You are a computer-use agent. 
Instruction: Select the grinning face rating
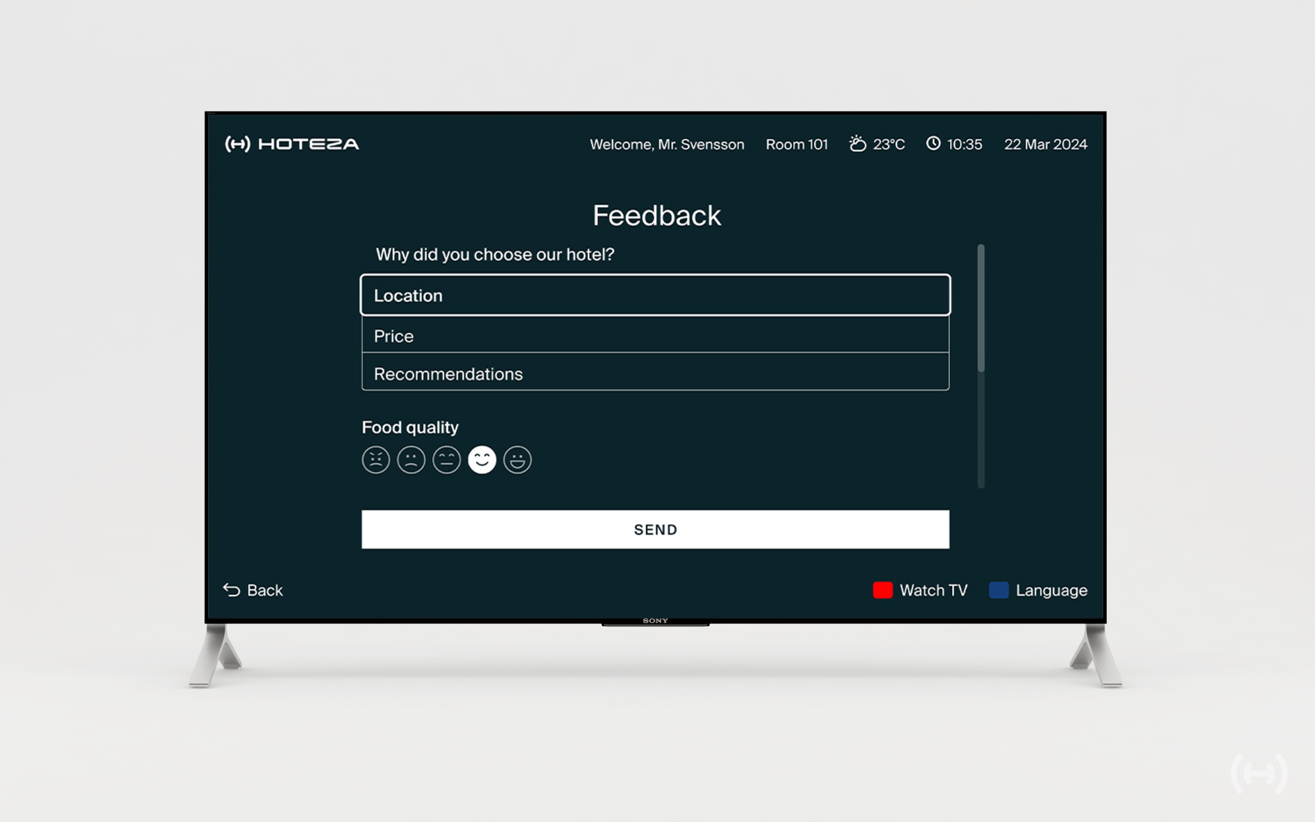[x=518, y=460]
